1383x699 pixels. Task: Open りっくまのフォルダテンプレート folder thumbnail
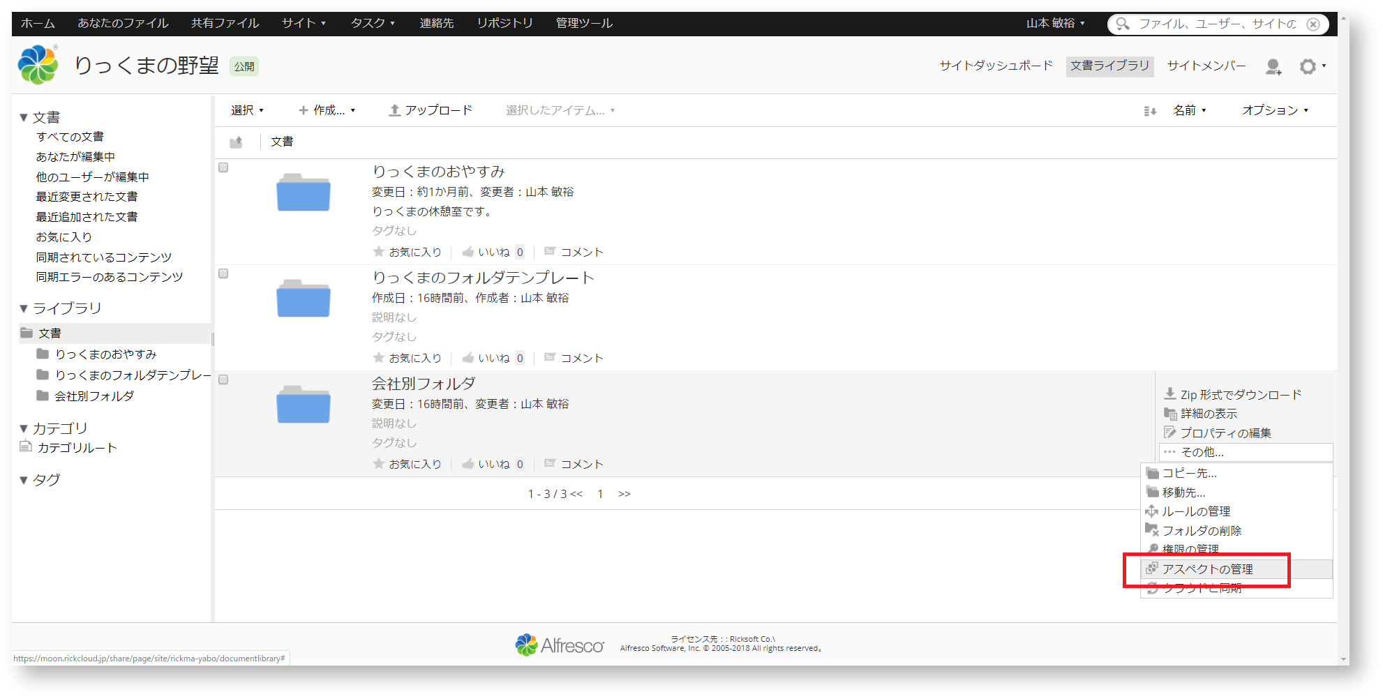click(304, 298)
